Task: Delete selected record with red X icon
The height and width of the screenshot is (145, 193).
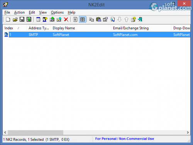Action: [x=66, y=19]
